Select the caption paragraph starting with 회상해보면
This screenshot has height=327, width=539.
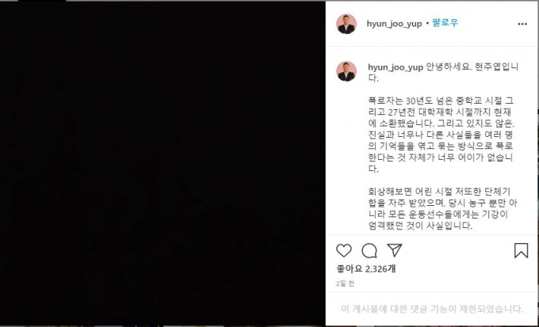[x=442, y=208]
